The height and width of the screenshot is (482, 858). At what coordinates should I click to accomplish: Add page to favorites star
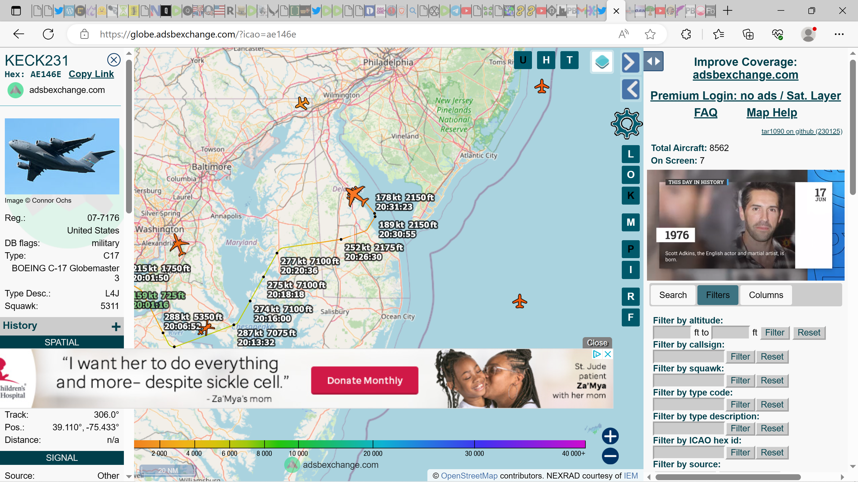tap(650, 34)
